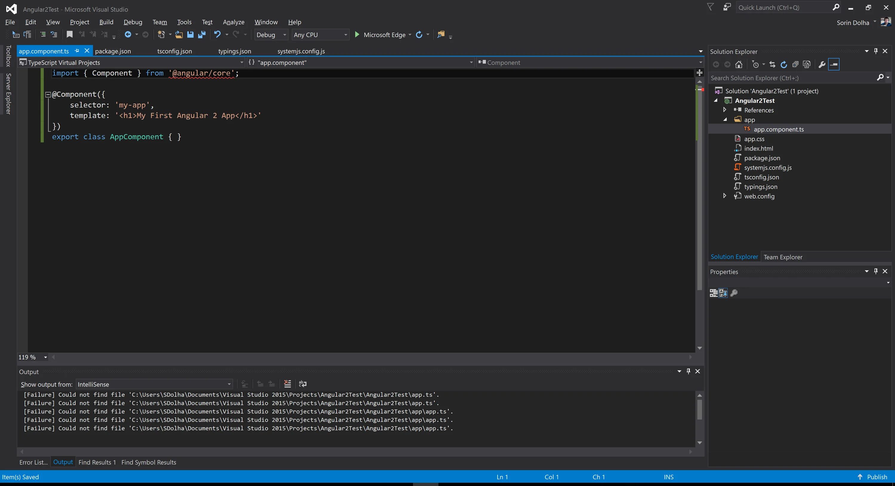Toggle Word Wrap in Output window
895x486 pixels.
coord(303,384)
